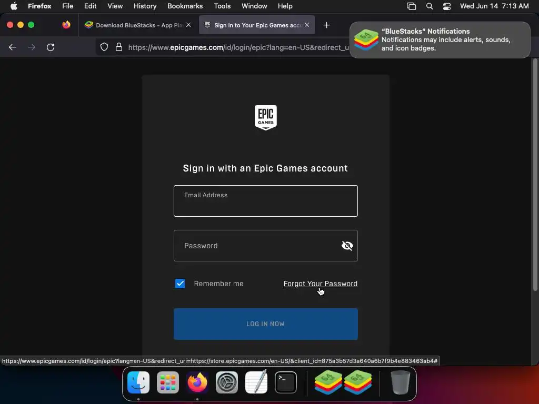The image size is (539, 404).
Task: Uncheck the Remember me checkbox
Action: tap(180, 284)
